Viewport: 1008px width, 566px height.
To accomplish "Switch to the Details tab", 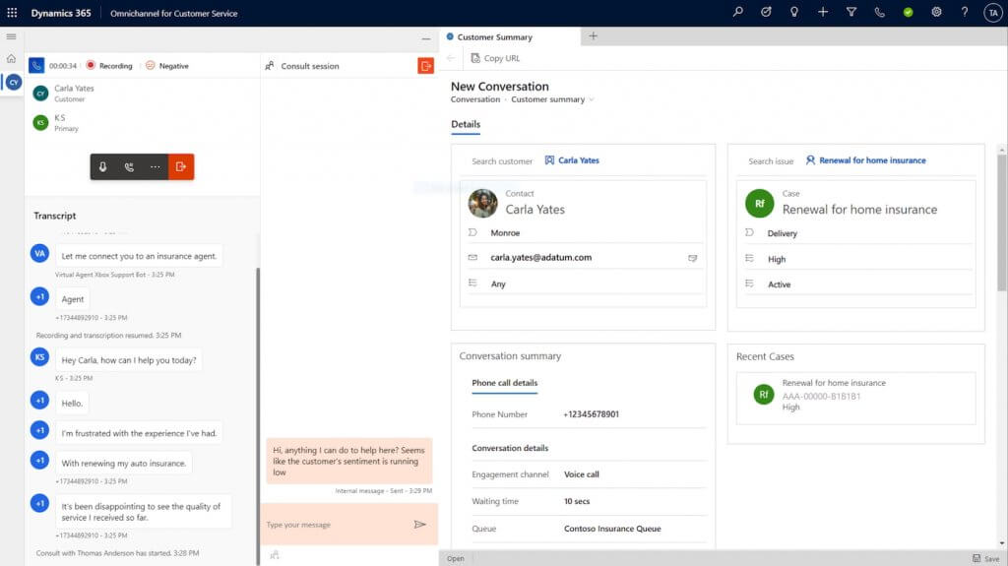I will click(466, 124).
